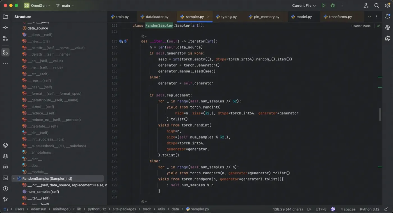
Task: Change file encoding UTF-8
Action: click(x=321, y=209)
